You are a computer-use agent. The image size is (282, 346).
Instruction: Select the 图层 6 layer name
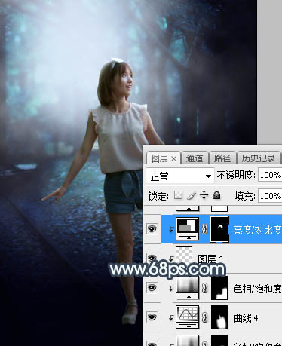point(210,259)
